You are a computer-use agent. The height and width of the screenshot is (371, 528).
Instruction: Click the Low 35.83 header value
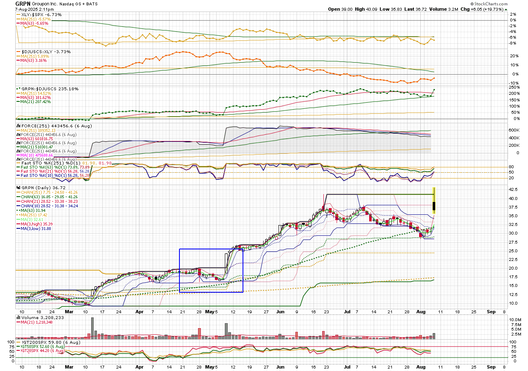pos(391,9)
